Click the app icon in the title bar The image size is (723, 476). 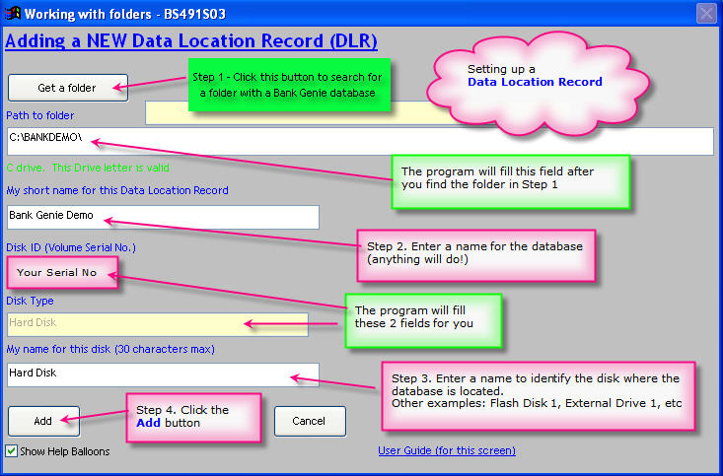coord(13,14)
